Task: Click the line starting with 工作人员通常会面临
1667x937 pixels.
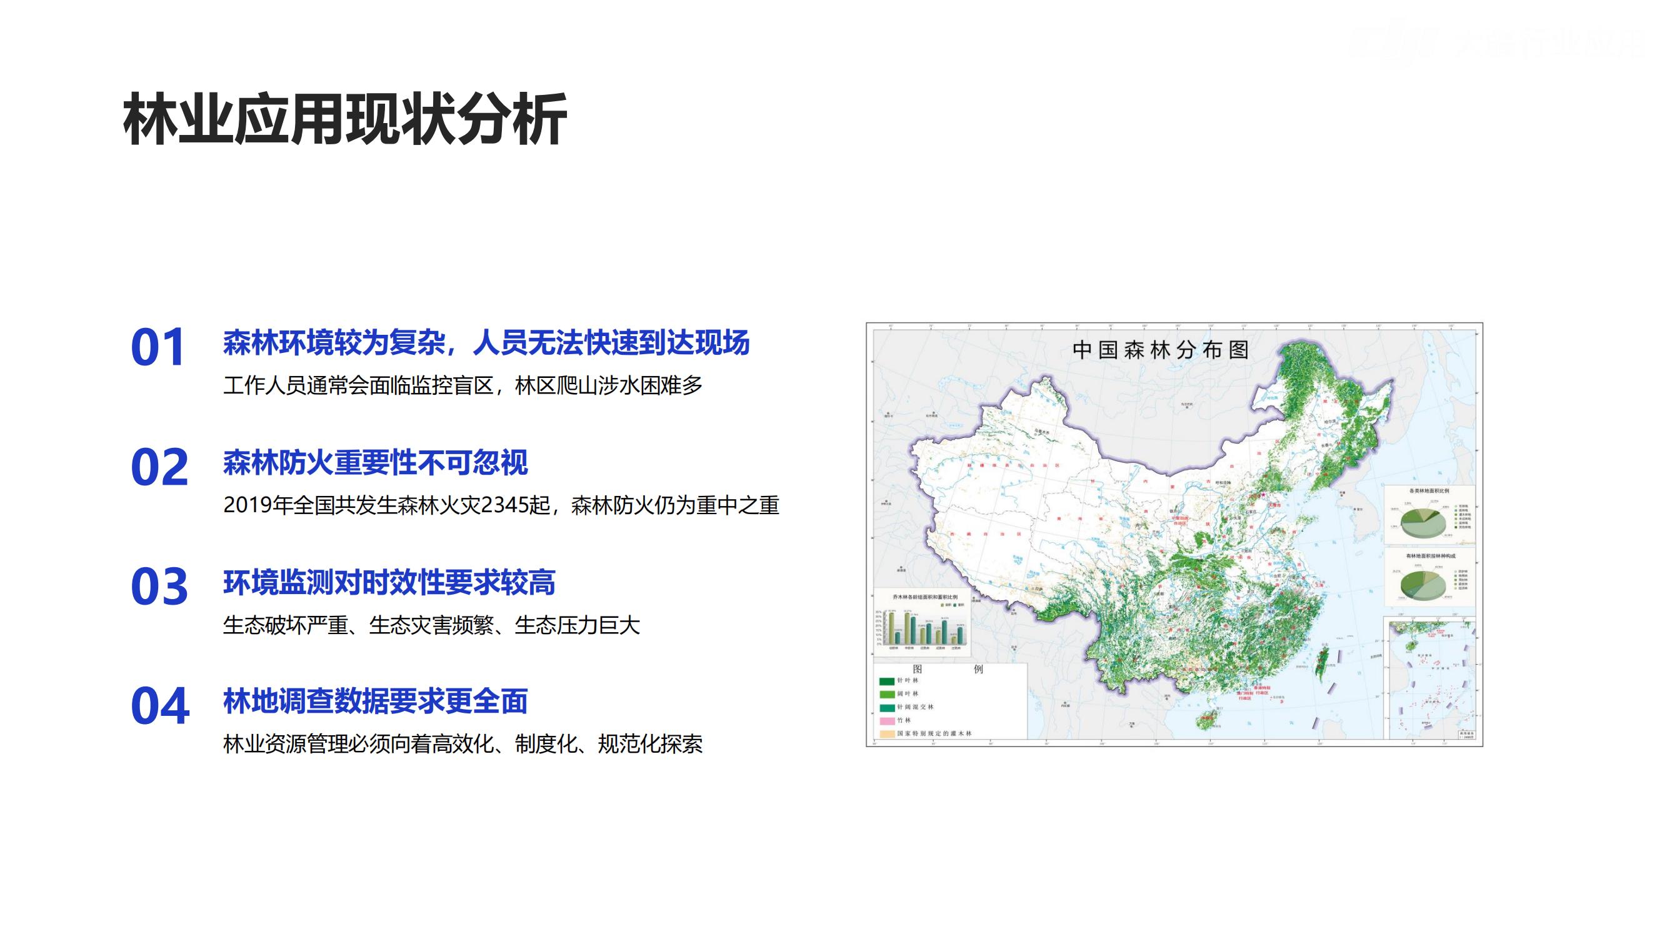Action: pos(463,385)
